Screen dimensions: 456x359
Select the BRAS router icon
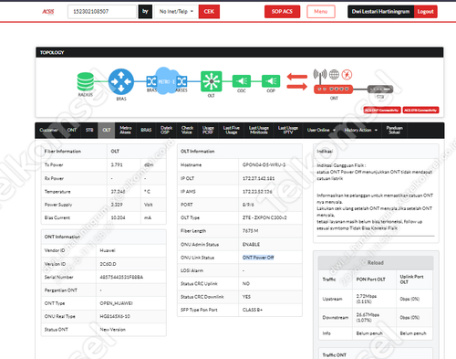(121, 81)
